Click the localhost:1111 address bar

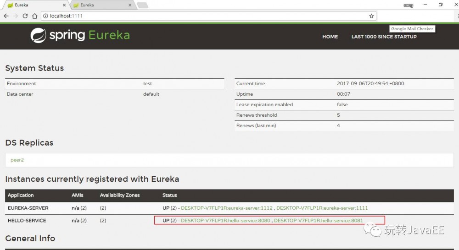208,16
